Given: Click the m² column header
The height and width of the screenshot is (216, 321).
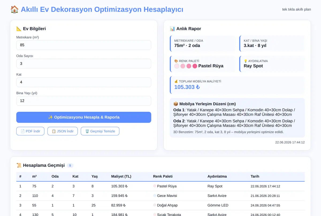Looking at the screenshot, I should (x=35, y=176).
